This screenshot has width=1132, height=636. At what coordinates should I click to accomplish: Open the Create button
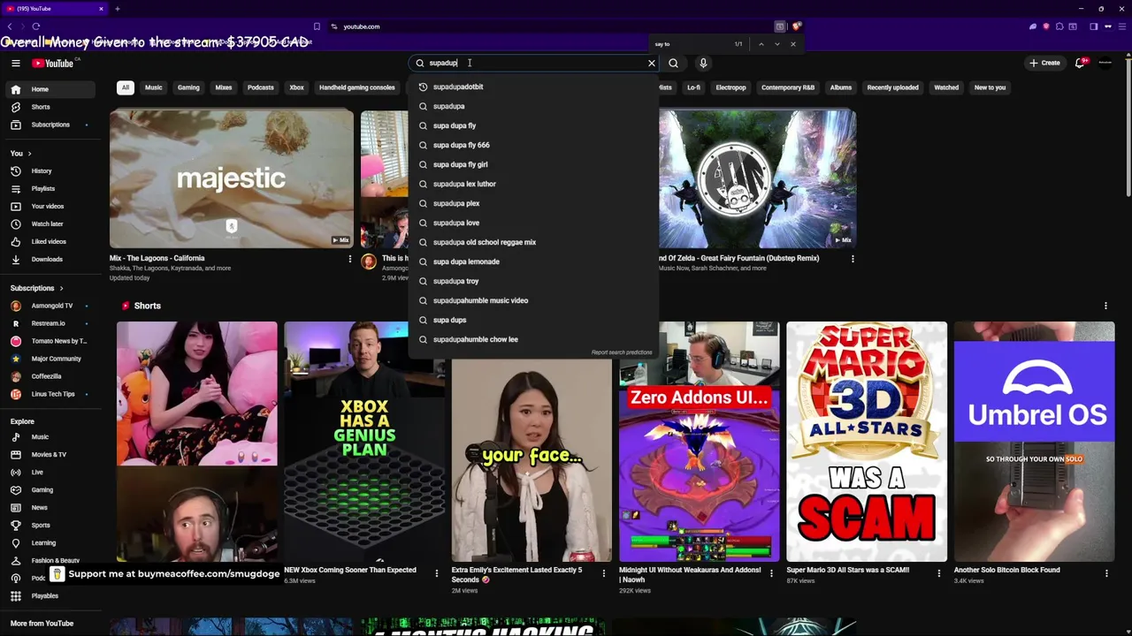pyautogui.click(x=1044, y=63)
